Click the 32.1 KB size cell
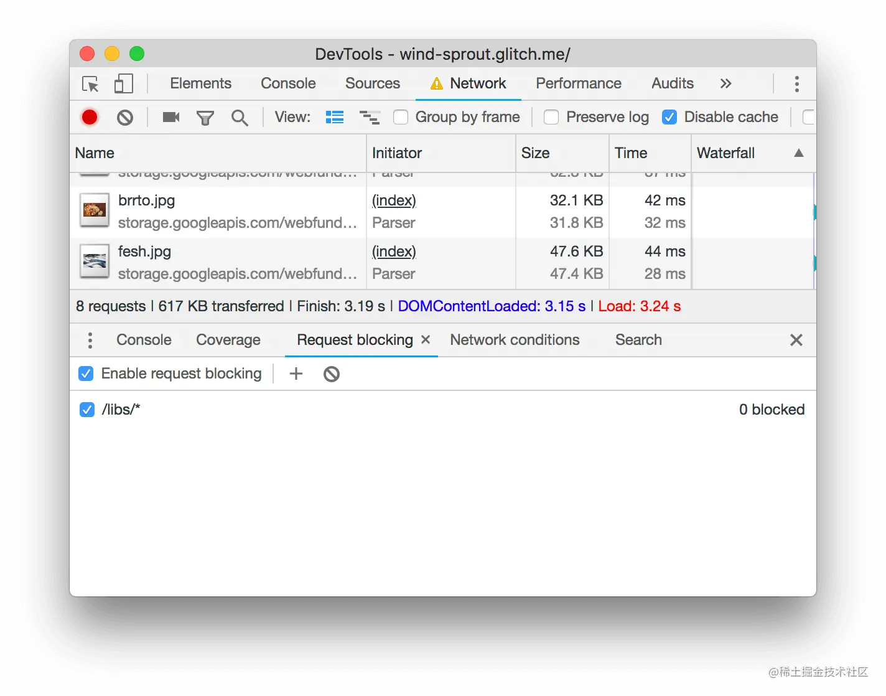This screenshot has height=696, width=886. click(x=576, y=200)
